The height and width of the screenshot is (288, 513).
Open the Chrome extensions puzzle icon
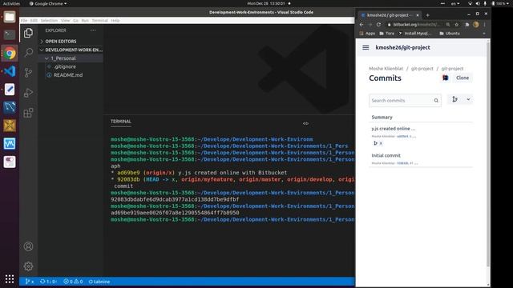click(467, 25)
